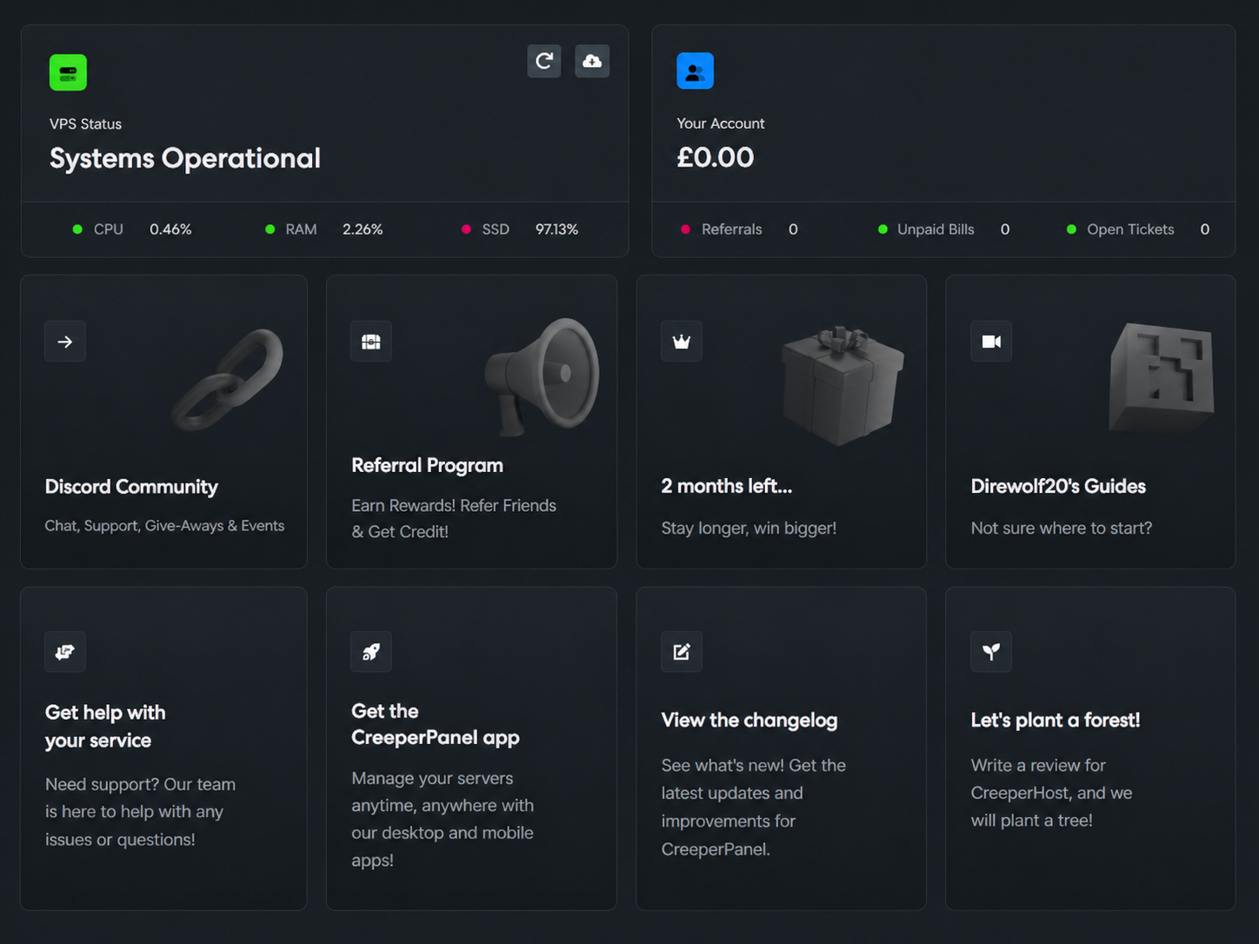Click the CPU value 0.46%
The image size is (1259, 944).
[x=170, y=229]
